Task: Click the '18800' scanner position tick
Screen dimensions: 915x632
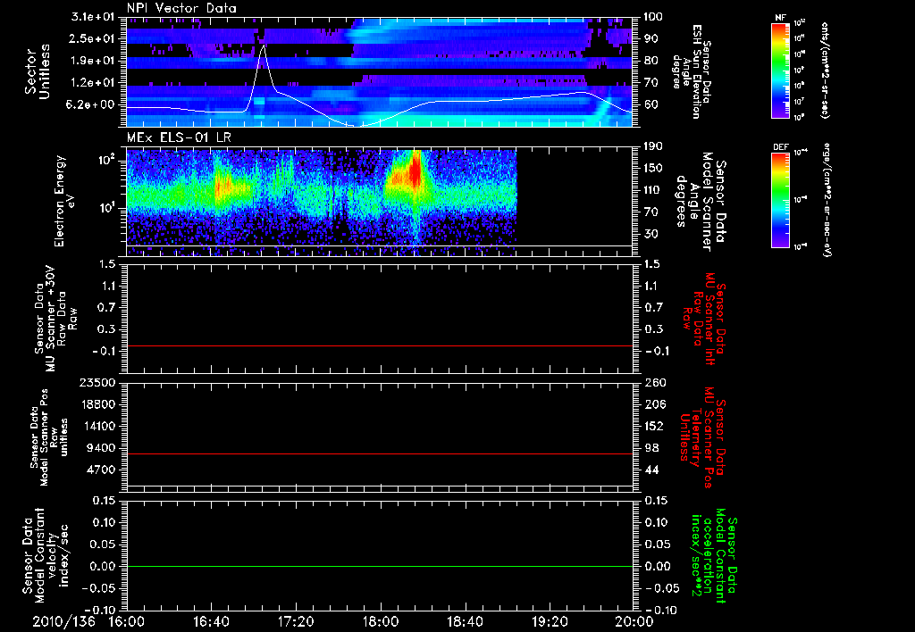Action: click(x=97, y=404)
